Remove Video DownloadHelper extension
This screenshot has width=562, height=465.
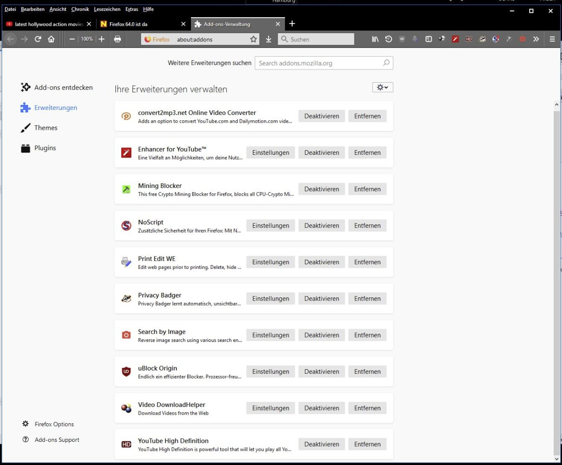point(368,408)
